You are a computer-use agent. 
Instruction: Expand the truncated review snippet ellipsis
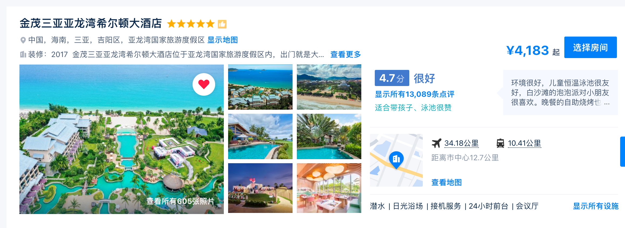[607, 103]
